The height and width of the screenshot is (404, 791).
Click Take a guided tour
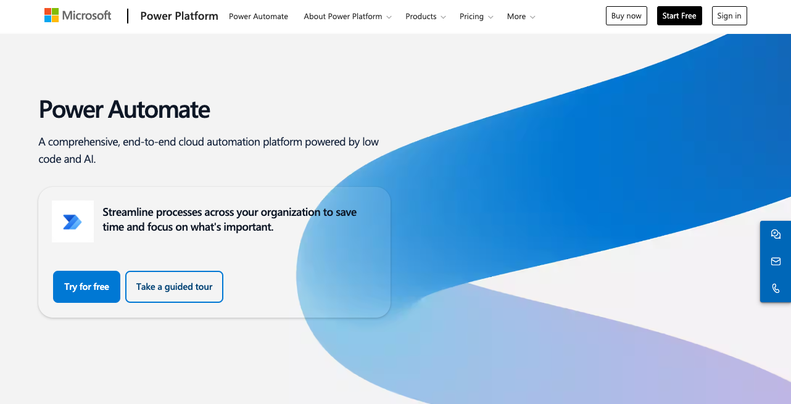pos(174,286)
